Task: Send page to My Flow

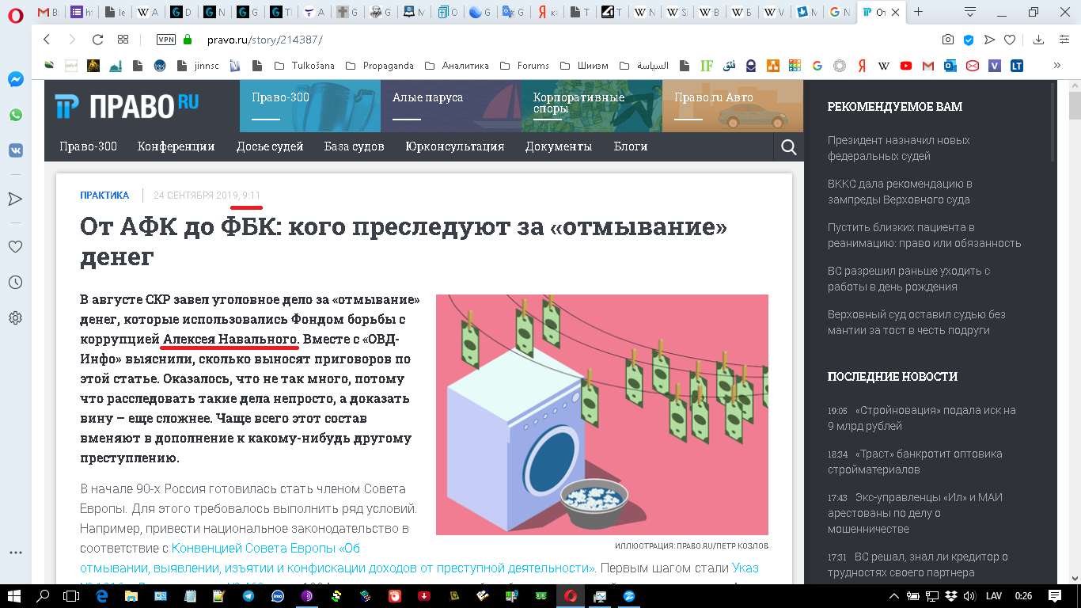Action: 989,40
